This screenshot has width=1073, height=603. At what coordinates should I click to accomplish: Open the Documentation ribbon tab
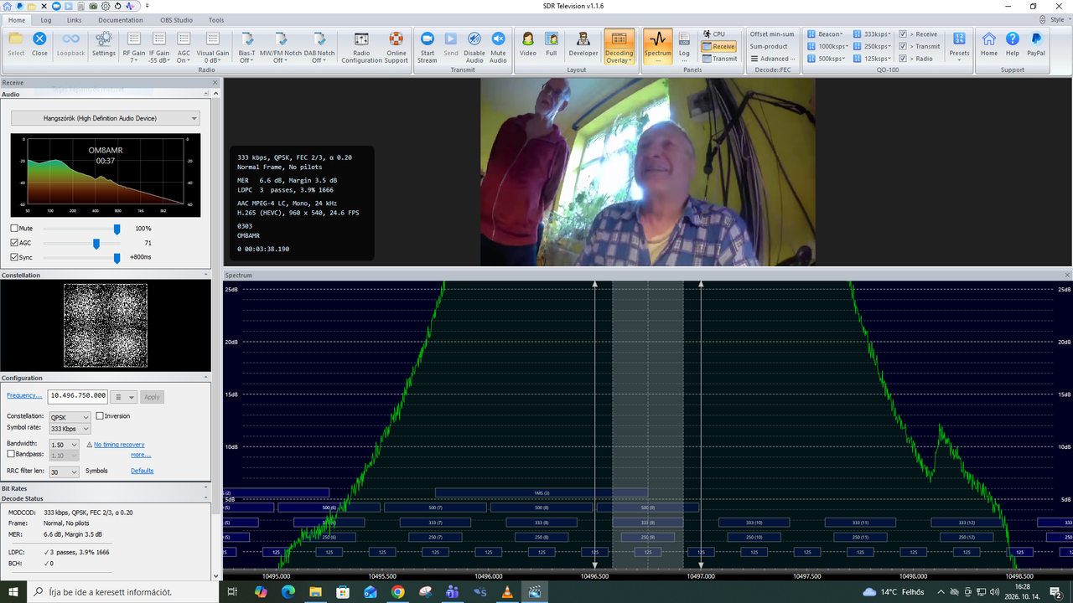(x=121, y=19)
